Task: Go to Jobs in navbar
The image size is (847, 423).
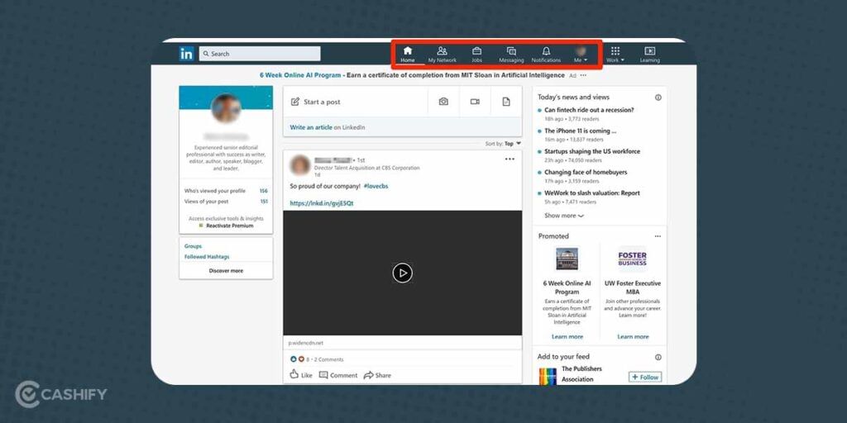Action: pyautogui.click(x=477, y=55)
